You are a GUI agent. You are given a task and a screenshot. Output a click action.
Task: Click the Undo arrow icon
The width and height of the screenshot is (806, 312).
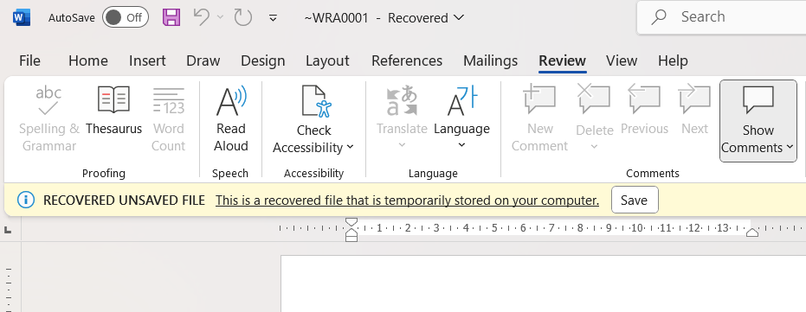(x=202, y=17)
